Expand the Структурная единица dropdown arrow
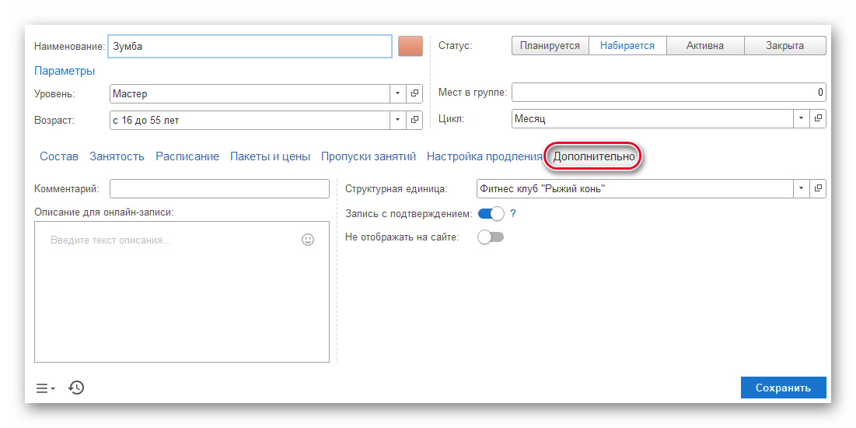 802,188
